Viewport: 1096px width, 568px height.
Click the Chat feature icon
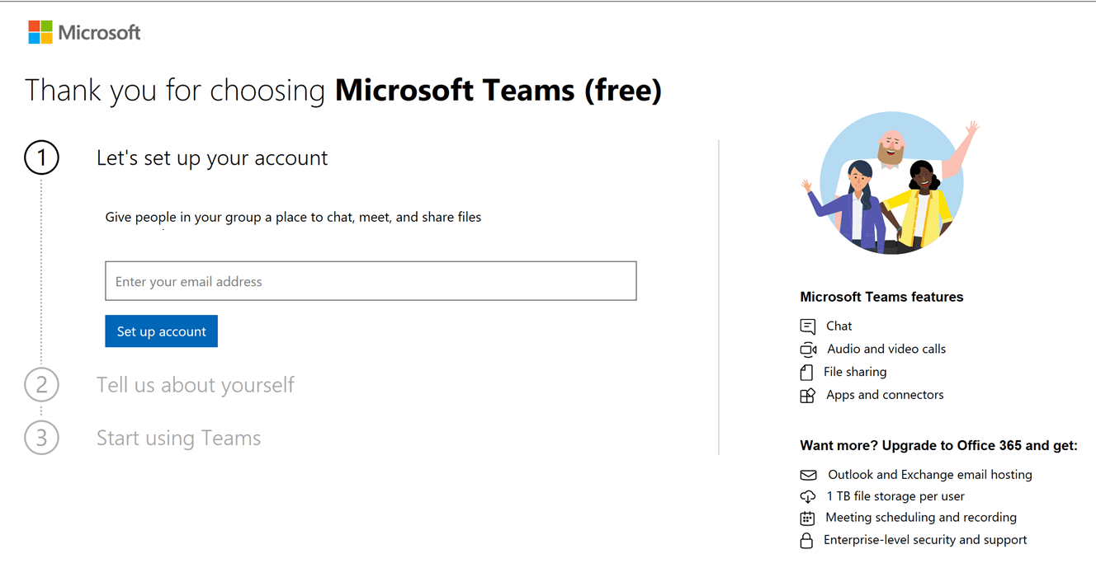pyautogui.click(x=808, y=326)
